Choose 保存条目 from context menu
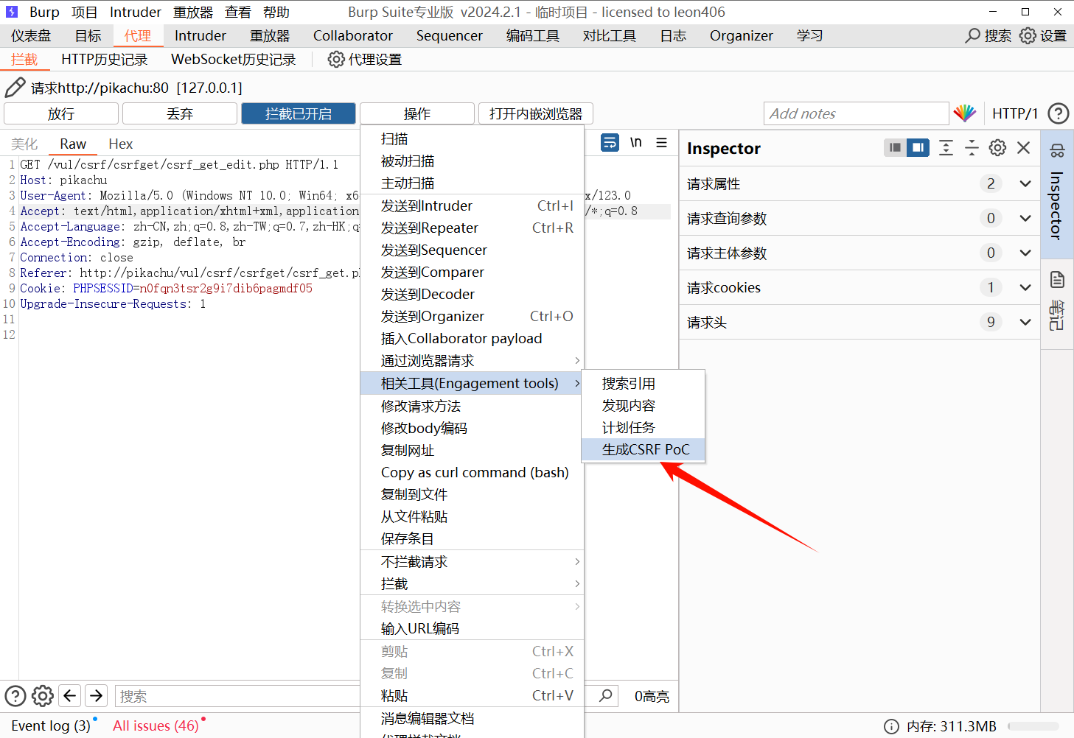The height and width of the screenshot is (738, 1074). pos(472,539)
